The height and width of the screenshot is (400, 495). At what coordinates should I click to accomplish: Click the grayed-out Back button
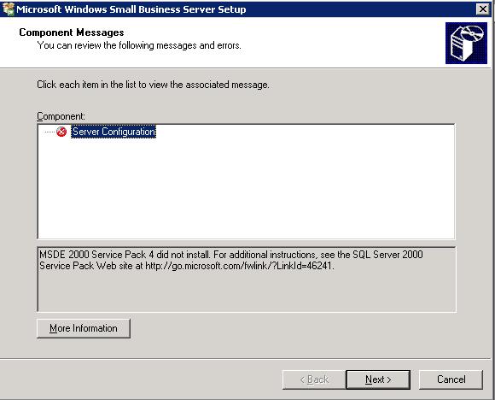[314, 379]
